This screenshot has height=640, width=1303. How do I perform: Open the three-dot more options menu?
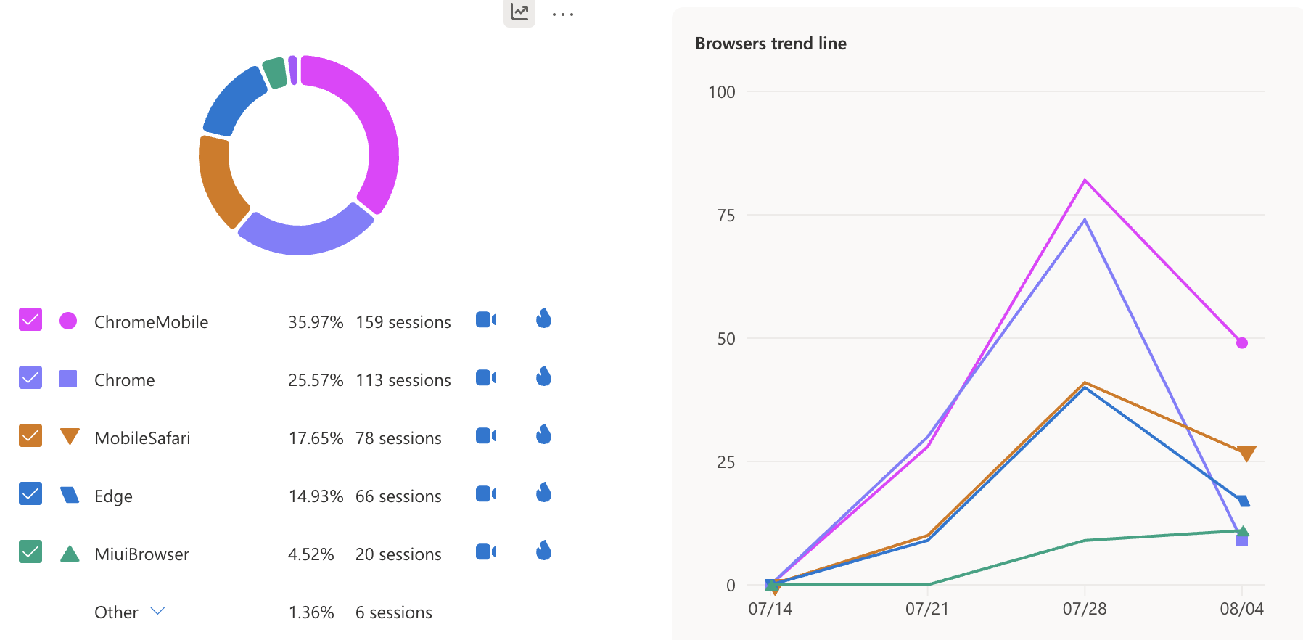pyautogui.click(x=562, y=14)
